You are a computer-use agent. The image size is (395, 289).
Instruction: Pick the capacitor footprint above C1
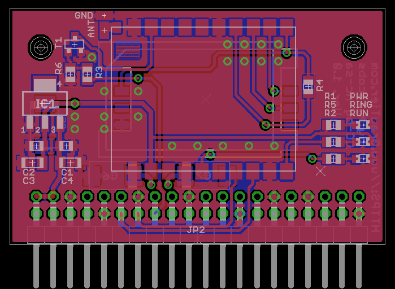(x=70, y=163)
